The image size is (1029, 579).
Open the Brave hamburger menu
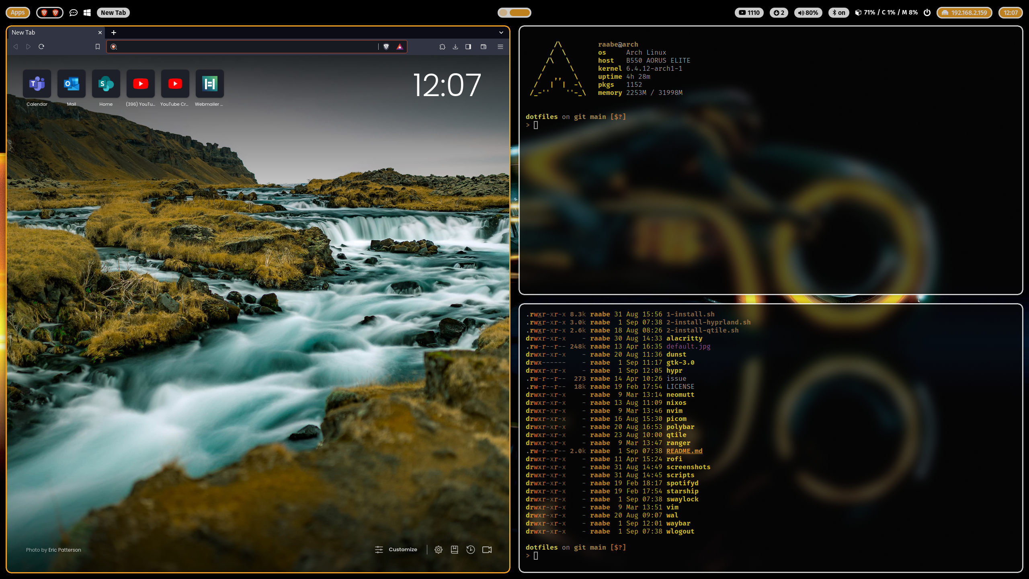tap(500, 47)
